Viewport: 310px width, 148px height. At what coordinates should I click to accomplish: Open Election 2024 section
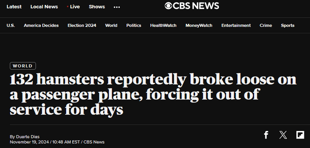pos(82,26)
